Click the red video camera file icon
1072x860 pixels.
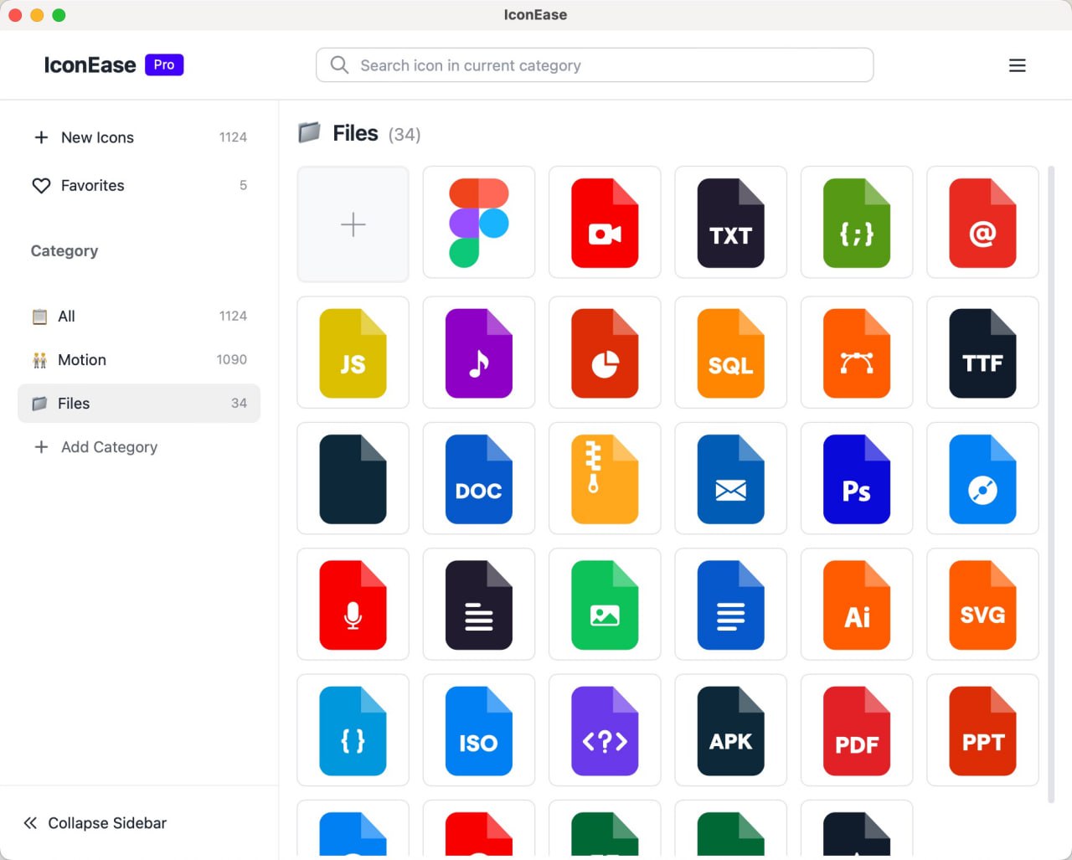pyautogui.click(x=605, y=223)
